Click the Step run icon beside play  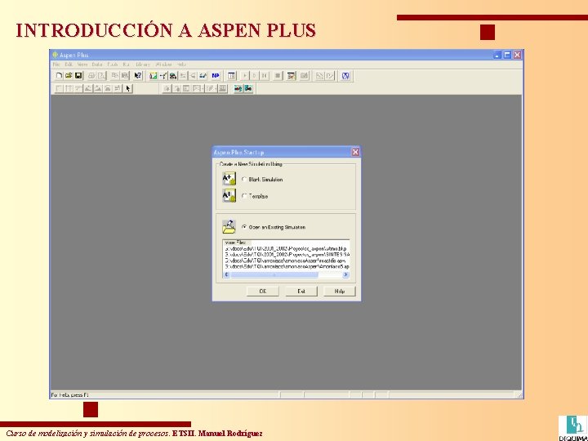tap(255, 76)
